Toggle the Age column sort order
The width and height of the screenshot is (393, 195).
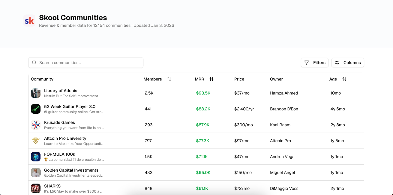344,79
